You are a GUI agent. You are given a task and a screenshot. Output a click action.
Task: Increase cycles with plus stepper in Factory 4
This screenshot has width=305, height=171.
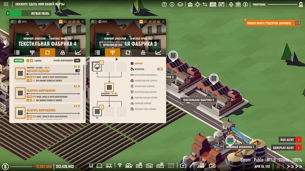point(31,61)
